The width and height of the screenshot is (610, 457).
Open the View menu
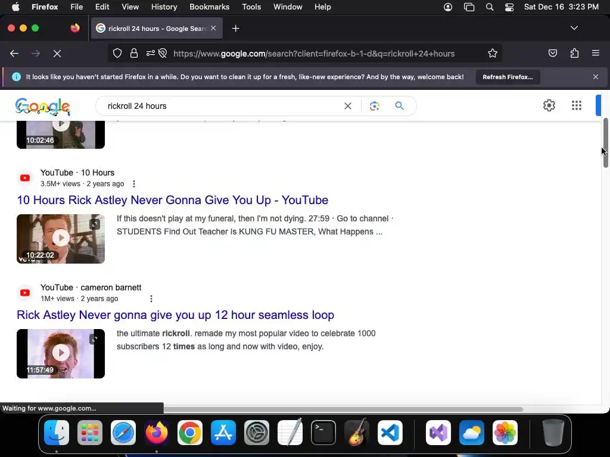(x=130, y=7)
